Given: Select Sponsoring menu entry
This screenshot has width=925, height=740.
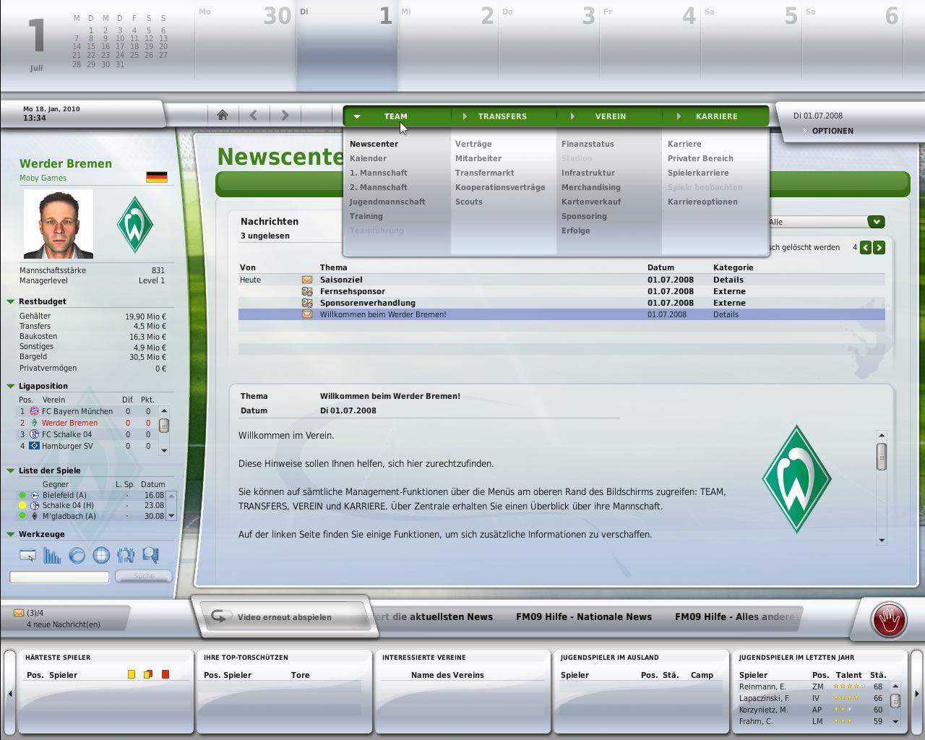Looking at the screenshot, I should point(584,216).
